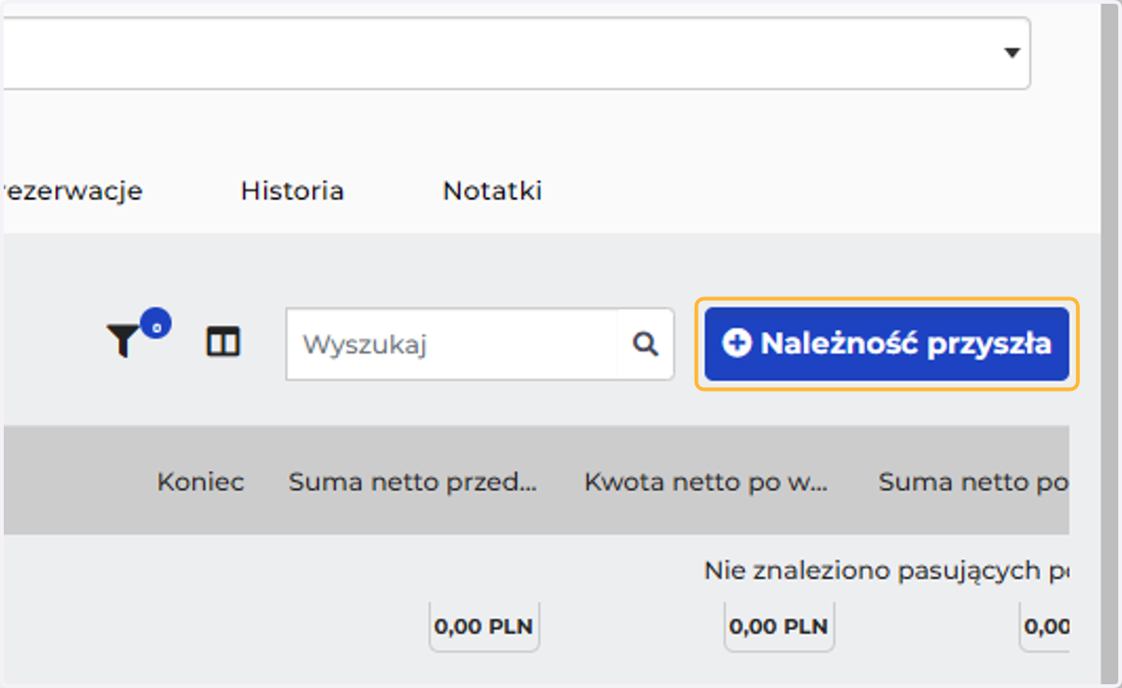
Task: Click the magnifier search icon
Action: pos(645,344)
